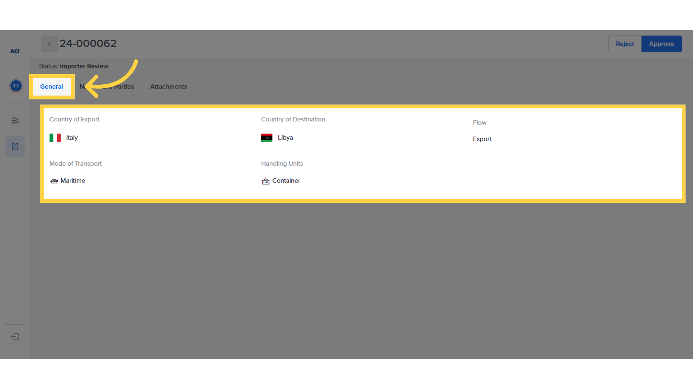Click the user avatar initials icon YT
Image resolution: width=693 pixels, height=389 pixels.
pos(15,86)
